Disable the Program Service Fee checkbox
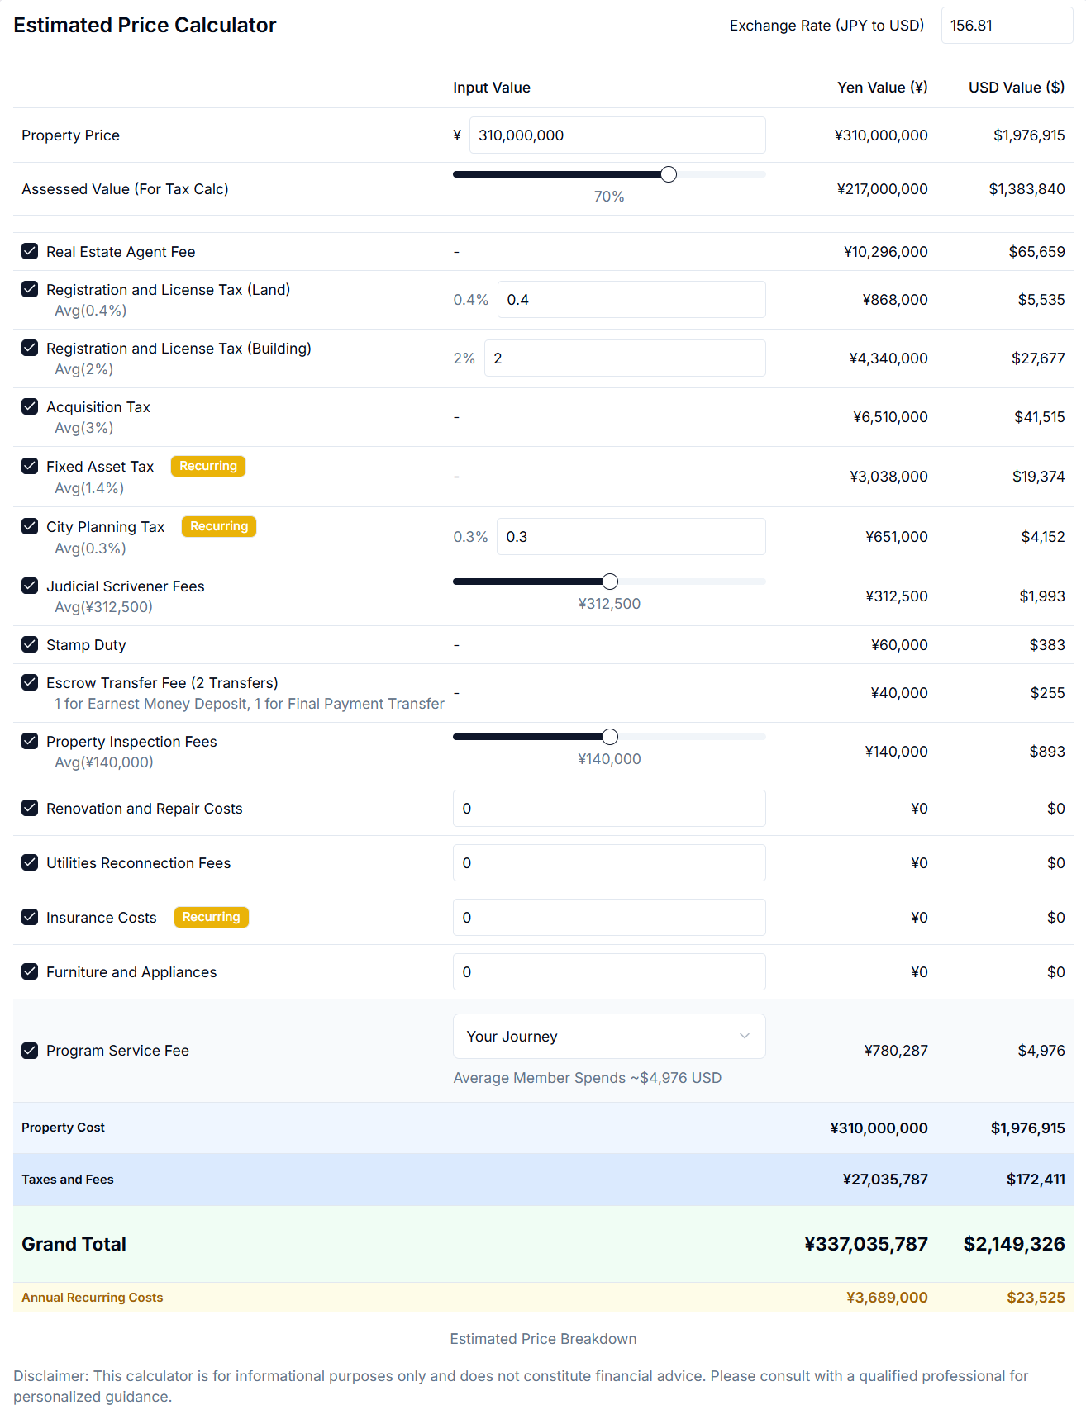 click(30, 1050)
